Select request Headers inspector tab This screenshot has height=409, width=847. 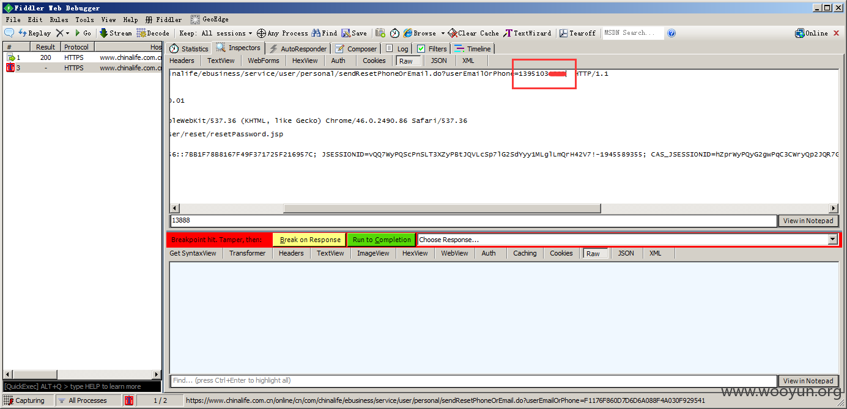tap(182, 61)
